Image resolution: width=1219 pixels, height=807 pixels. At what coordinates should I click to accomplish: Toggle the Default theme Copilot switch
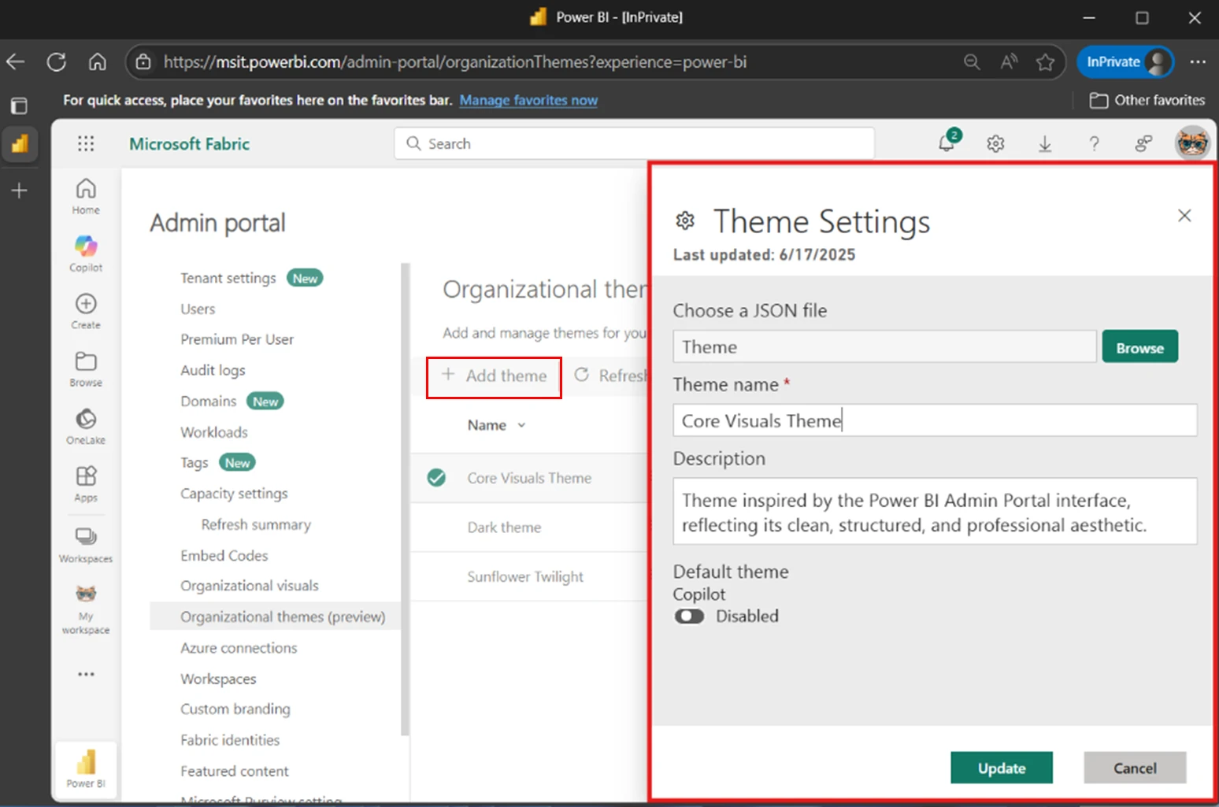(689, 616)
